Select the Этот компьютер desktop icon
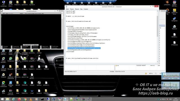The width and height of the screenshot is (180, 101). [3, 4]
